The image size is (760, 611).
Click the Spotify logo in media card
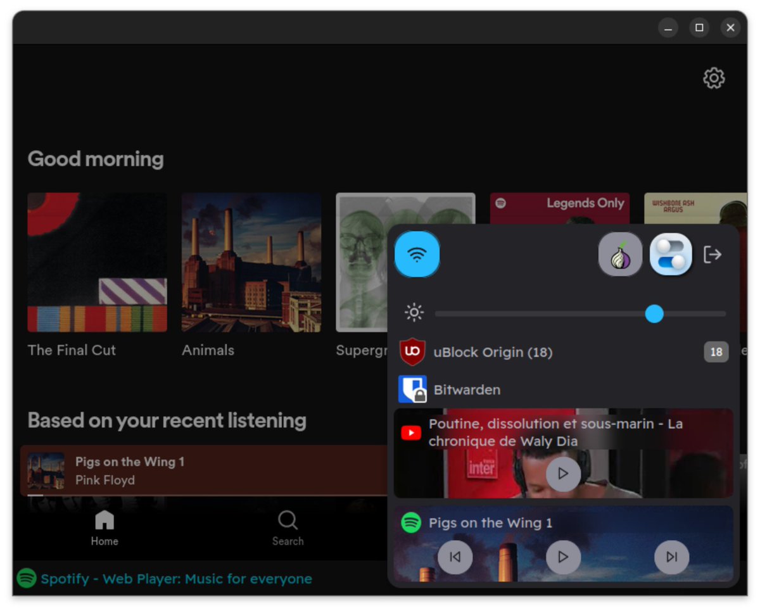pos(411,523)
